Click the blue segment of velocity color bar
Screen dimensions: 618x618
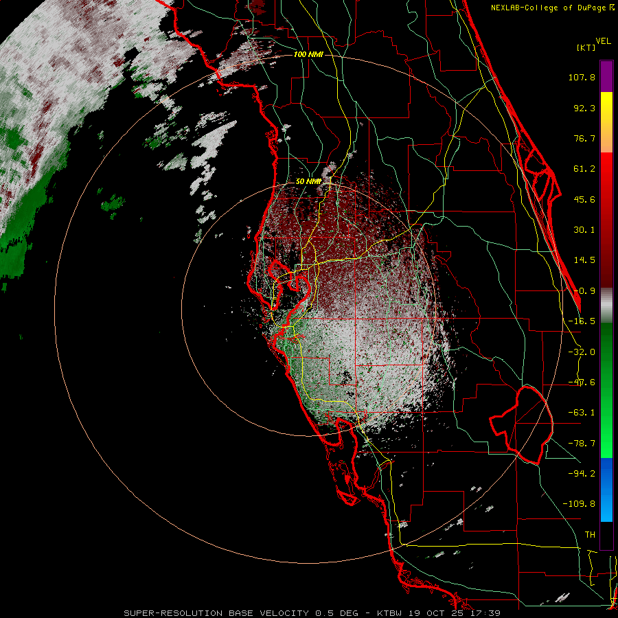click(x=606, y=490)
